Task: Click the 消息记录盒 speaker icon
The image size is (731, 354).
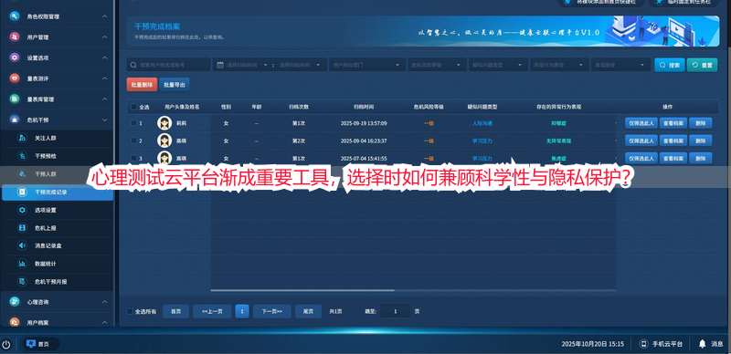Action: [22, 245]
